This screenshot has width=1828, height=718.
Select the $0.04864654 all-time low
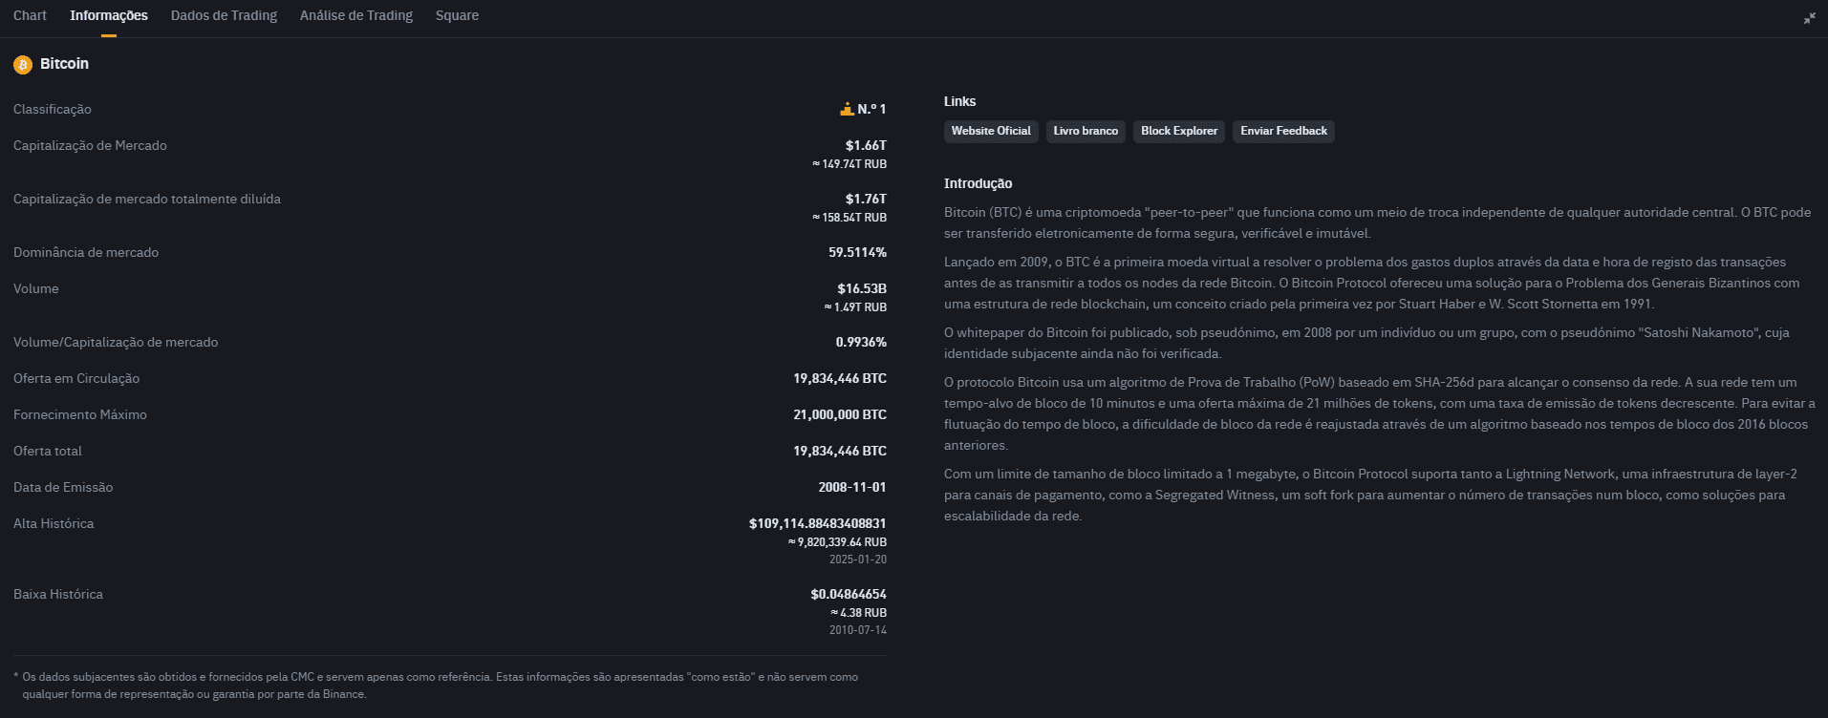tap(849, 594)
